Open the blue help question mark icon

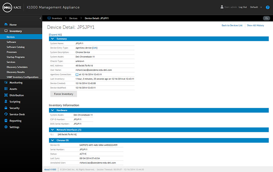(x=267, y=7)
